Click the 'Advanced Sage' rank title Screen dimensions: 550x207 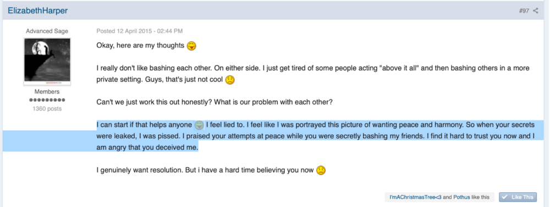47,31
